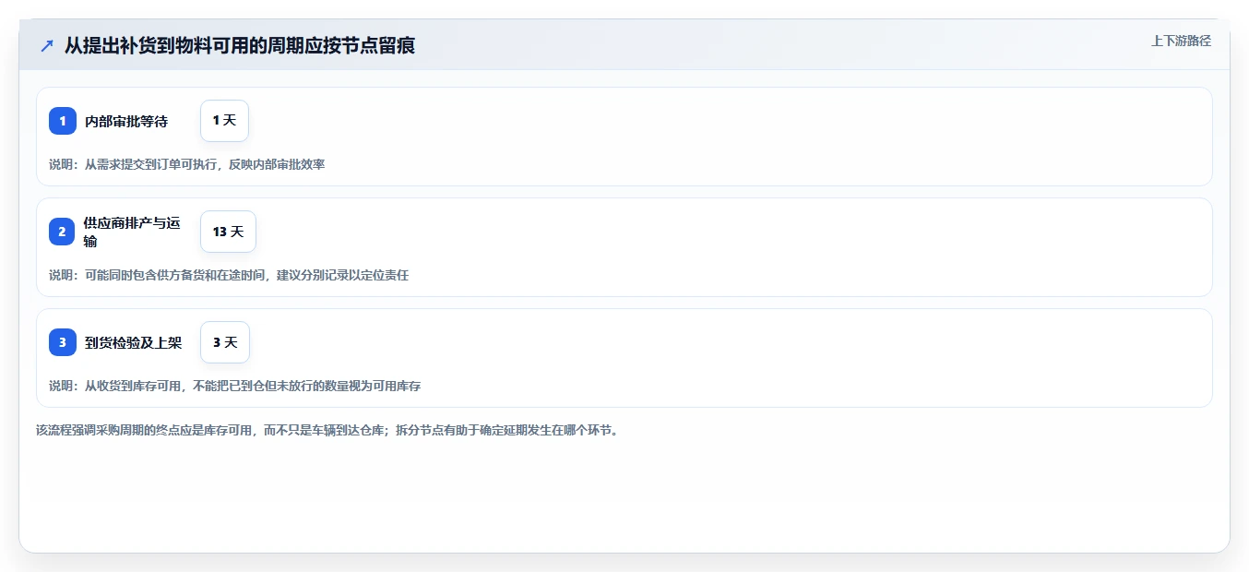
Task: Click the note about 已到仓但未放行的数量
Action: 235,386
